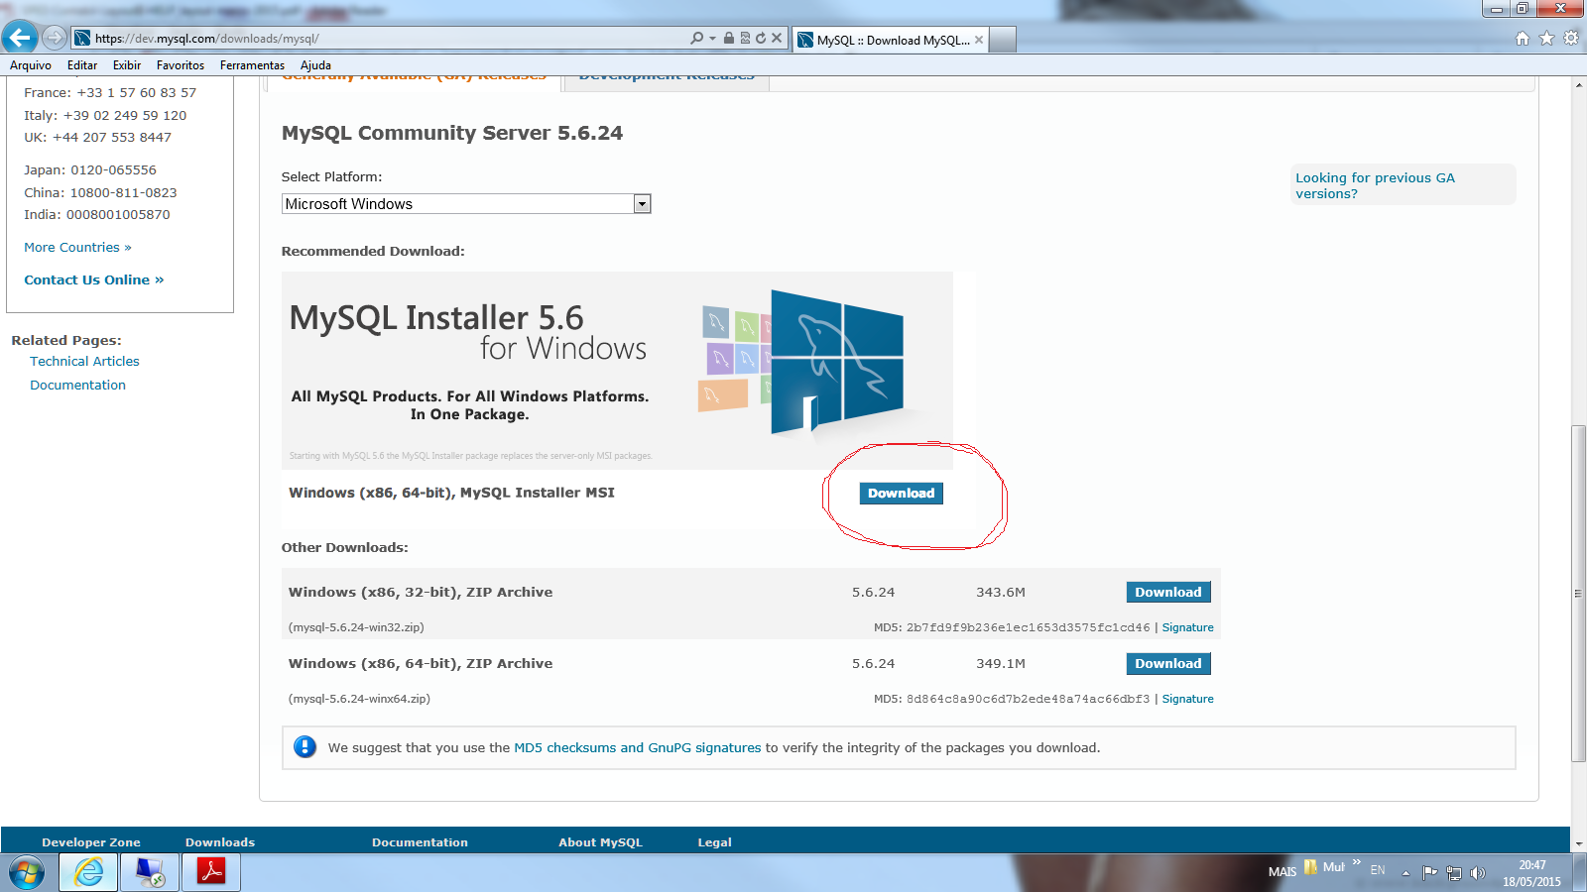Click the browser Forward arrow button
Screen dimensions: 1587x892
(x=55, y=38)
